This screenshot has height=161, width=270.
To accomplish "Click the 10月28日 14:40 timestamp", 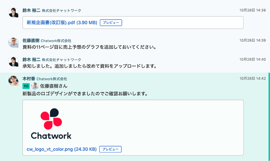I will coord(252,60).
